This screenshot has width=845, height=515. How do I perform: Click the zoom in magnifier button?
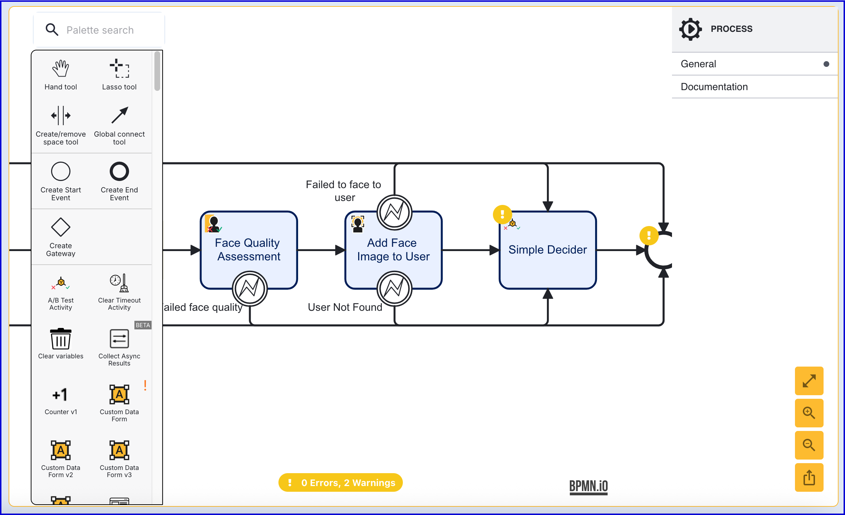[809, 413]
